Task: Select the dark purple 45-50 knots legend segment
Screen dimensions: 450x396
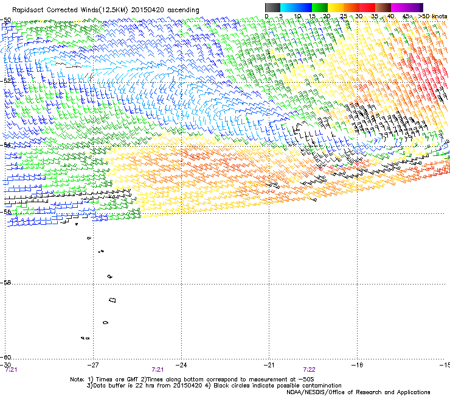Action: [x=415, y=7]
